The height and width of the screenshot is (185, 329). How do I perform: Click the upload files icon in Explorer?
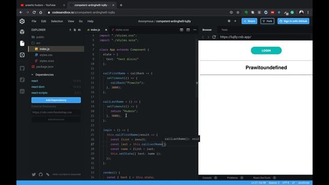[x=70, y=30]
